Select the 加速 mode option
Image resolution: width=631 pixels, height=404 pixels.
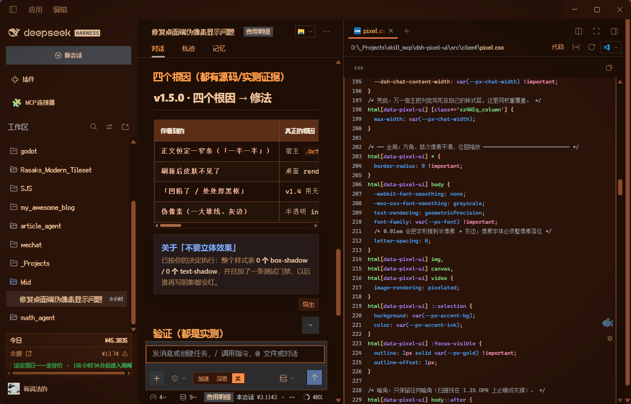203,379
